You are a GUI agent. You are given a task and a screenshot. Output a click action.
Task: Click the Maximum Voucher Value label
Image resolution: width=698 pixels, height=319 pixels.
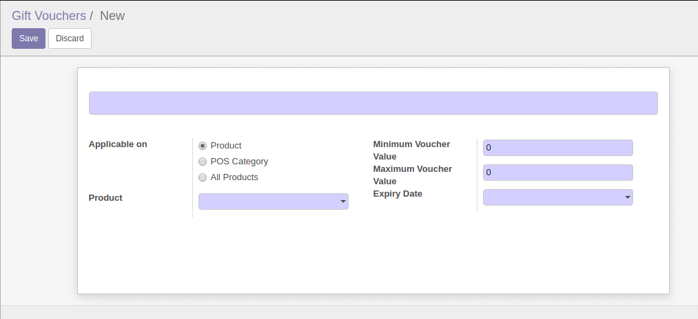click(412, 175)
